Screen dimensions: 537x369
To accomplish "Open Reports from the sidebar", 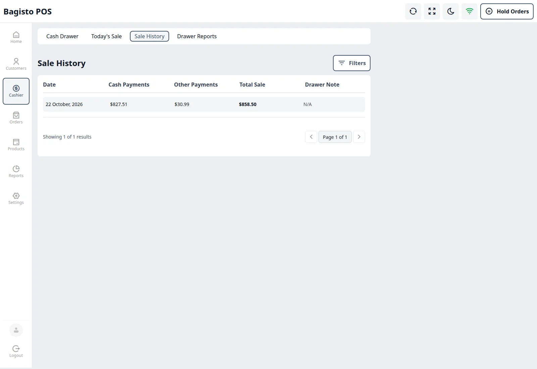I will 16,172.
